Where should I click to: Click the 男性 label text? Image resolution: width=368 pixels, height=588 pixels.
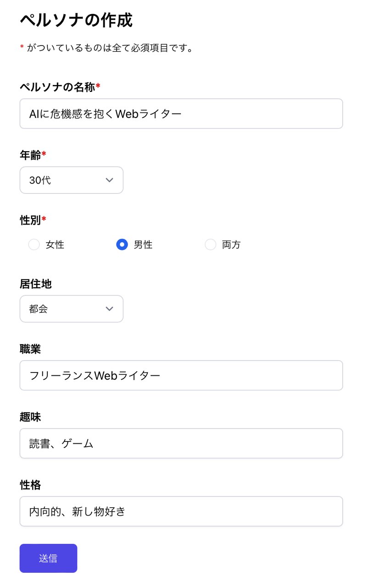143,245
